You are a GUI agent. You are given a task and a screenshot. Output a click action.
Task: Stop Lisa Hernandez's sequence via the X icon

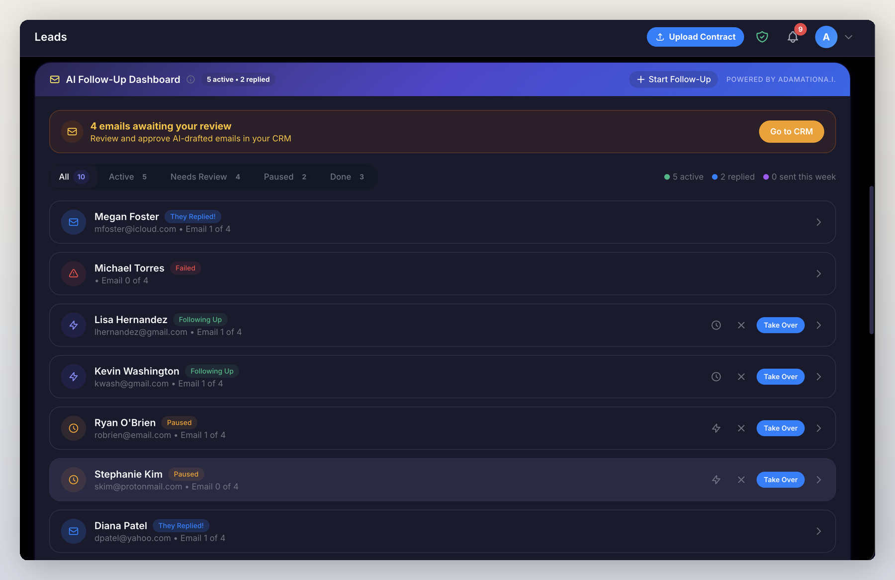[741, 325]
